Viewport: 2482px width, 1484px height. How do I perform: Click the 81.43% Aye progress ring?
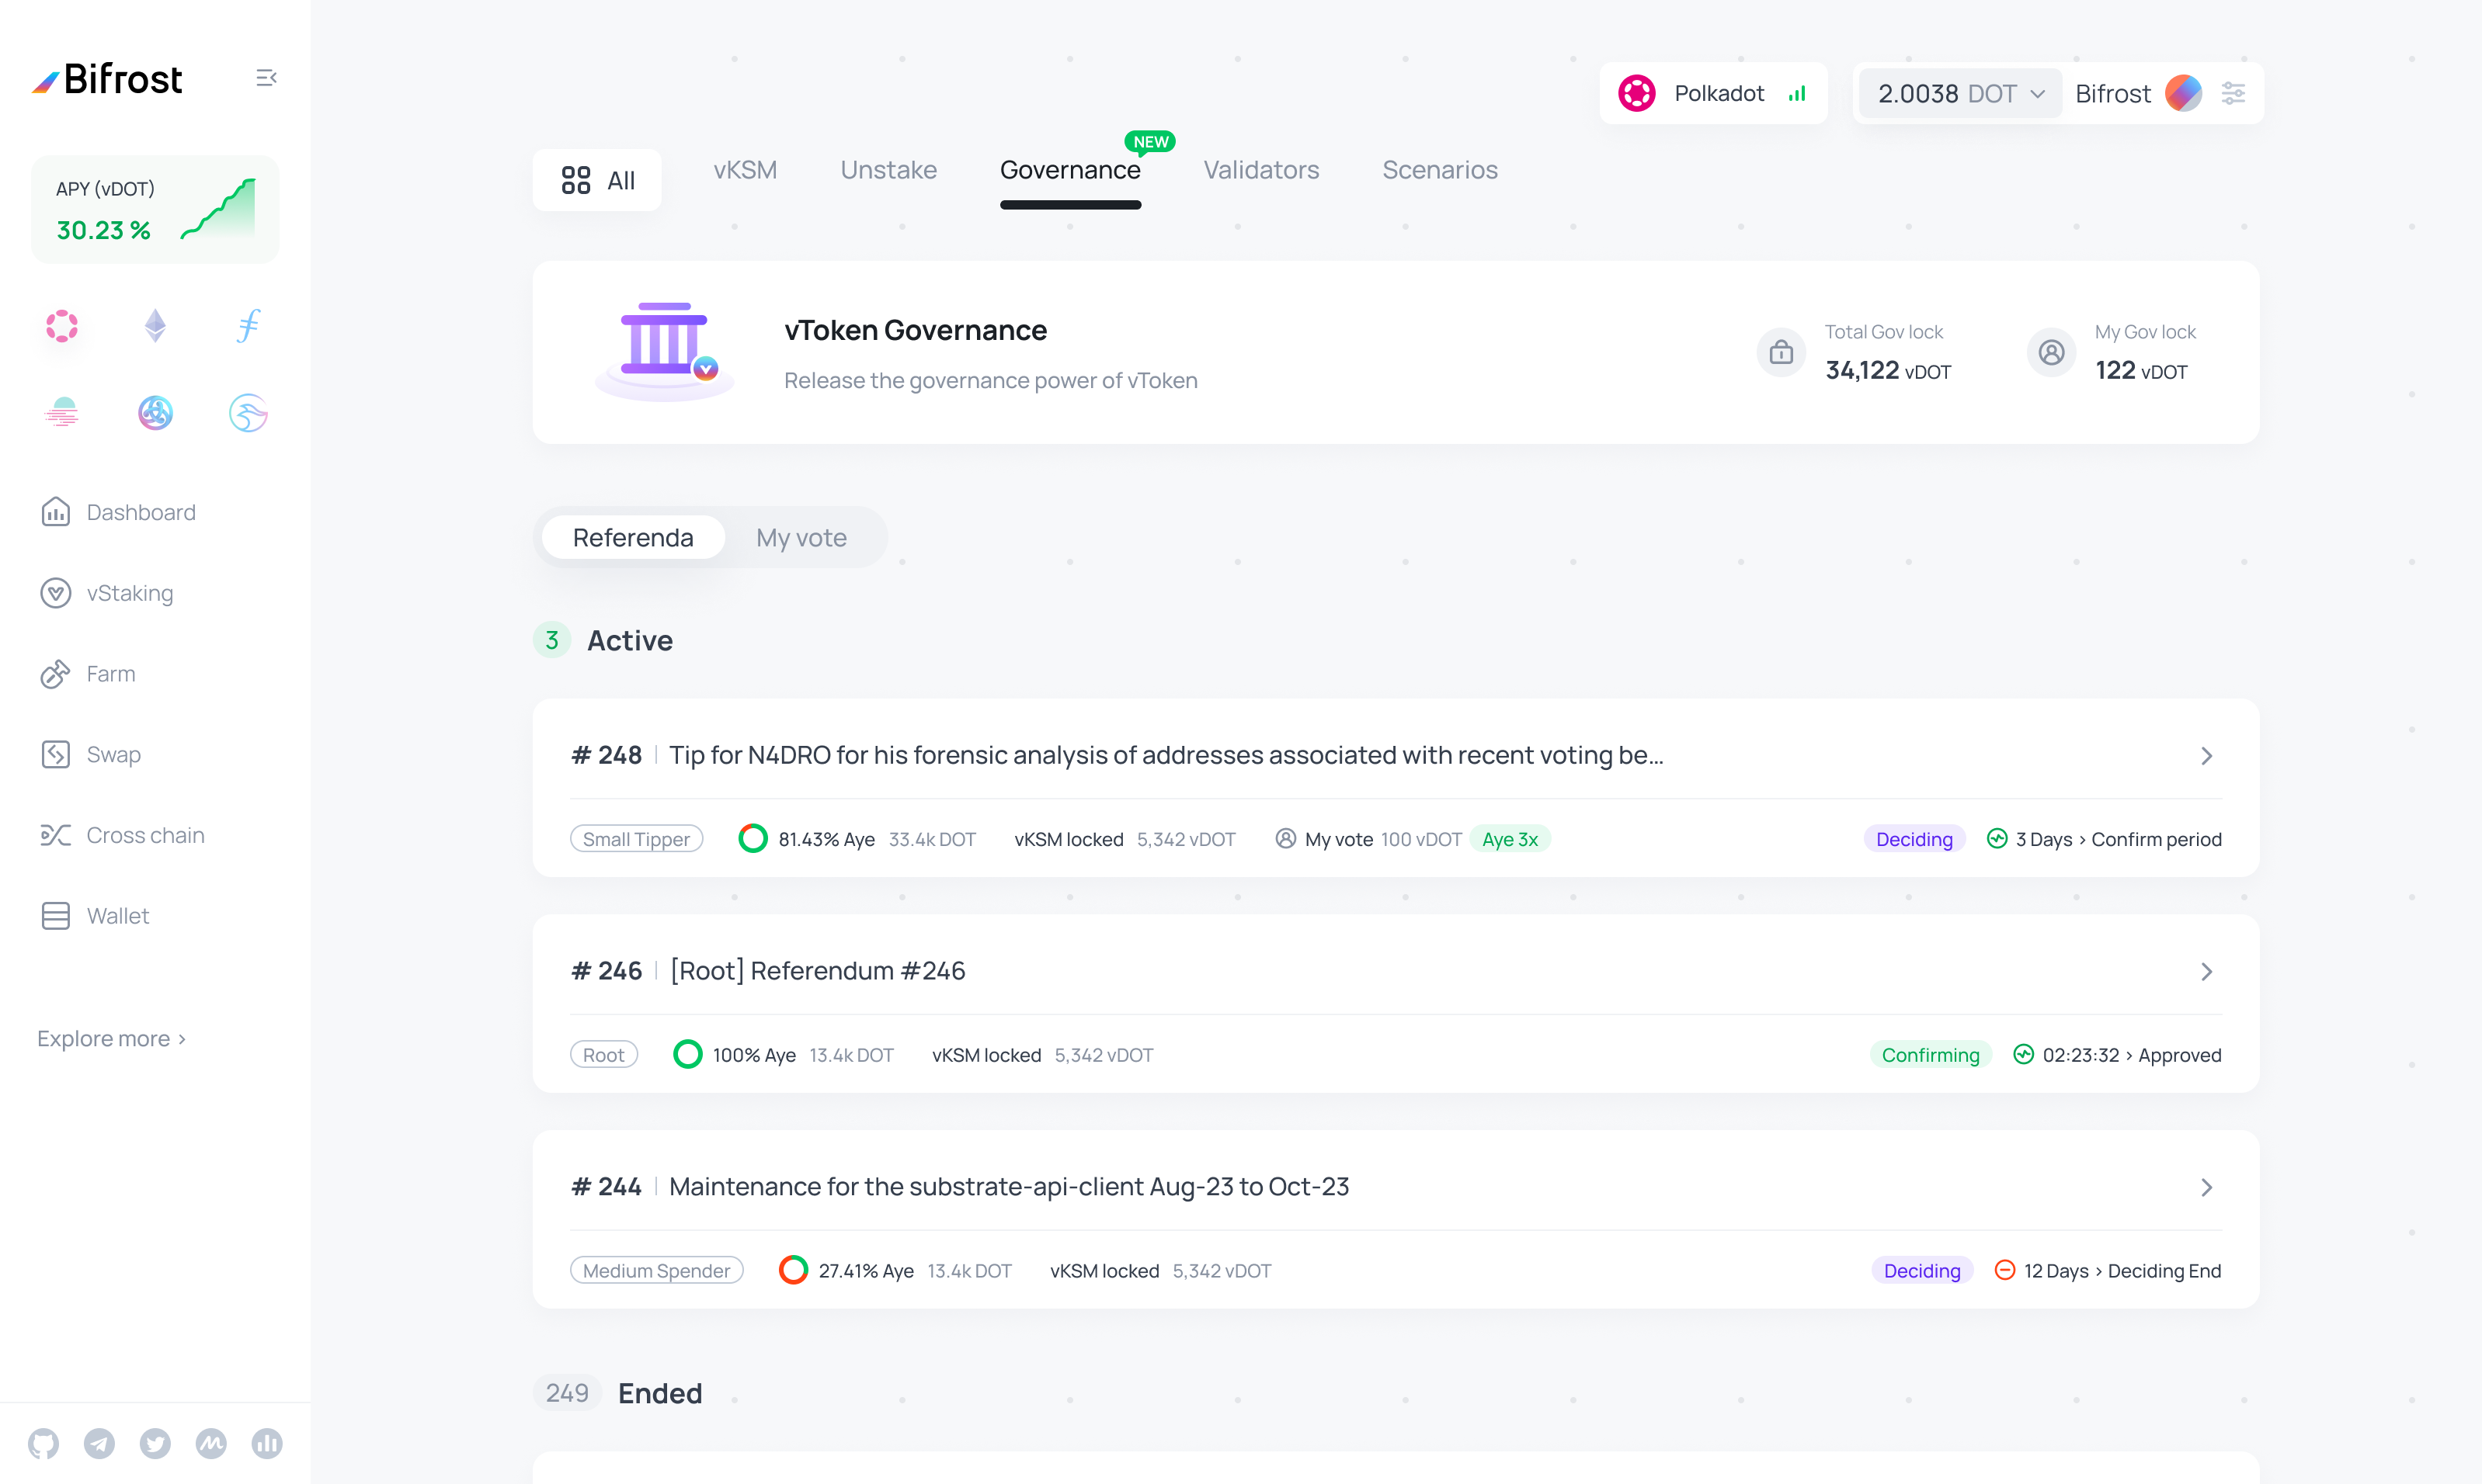(x=753, y=838)
